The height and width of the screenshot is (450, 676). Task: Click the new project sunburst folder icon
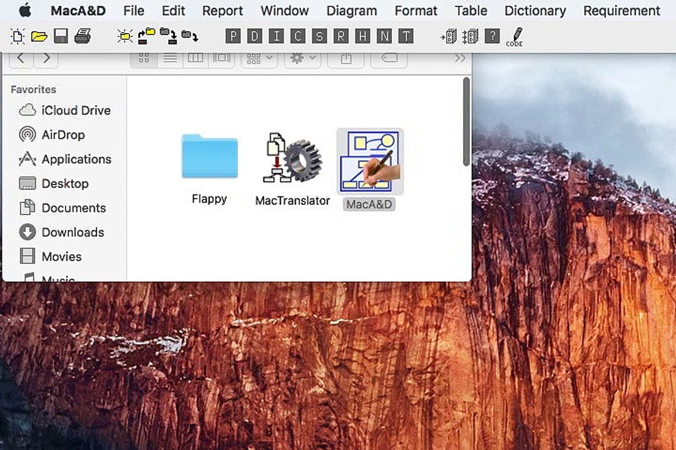point(125,36)
